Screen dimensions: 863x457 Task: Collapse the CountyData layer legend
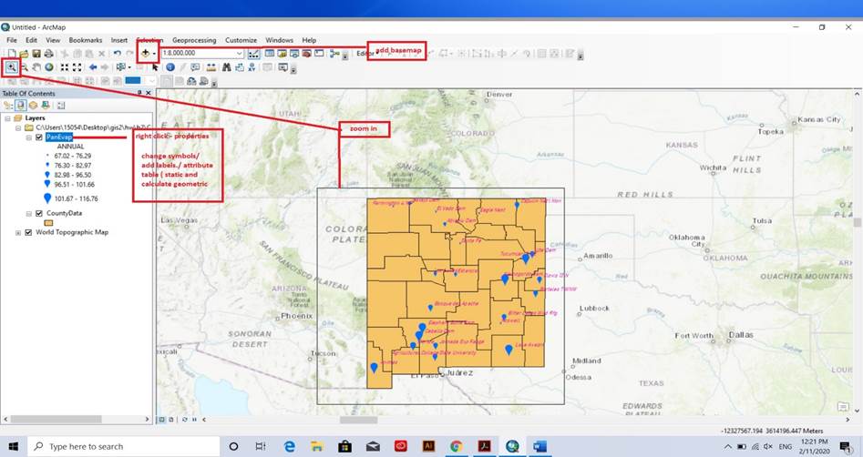coord(28,213)
